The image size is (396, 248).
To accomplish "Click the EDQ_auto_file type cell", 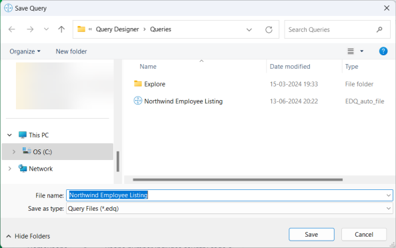I will coord(365,101).
